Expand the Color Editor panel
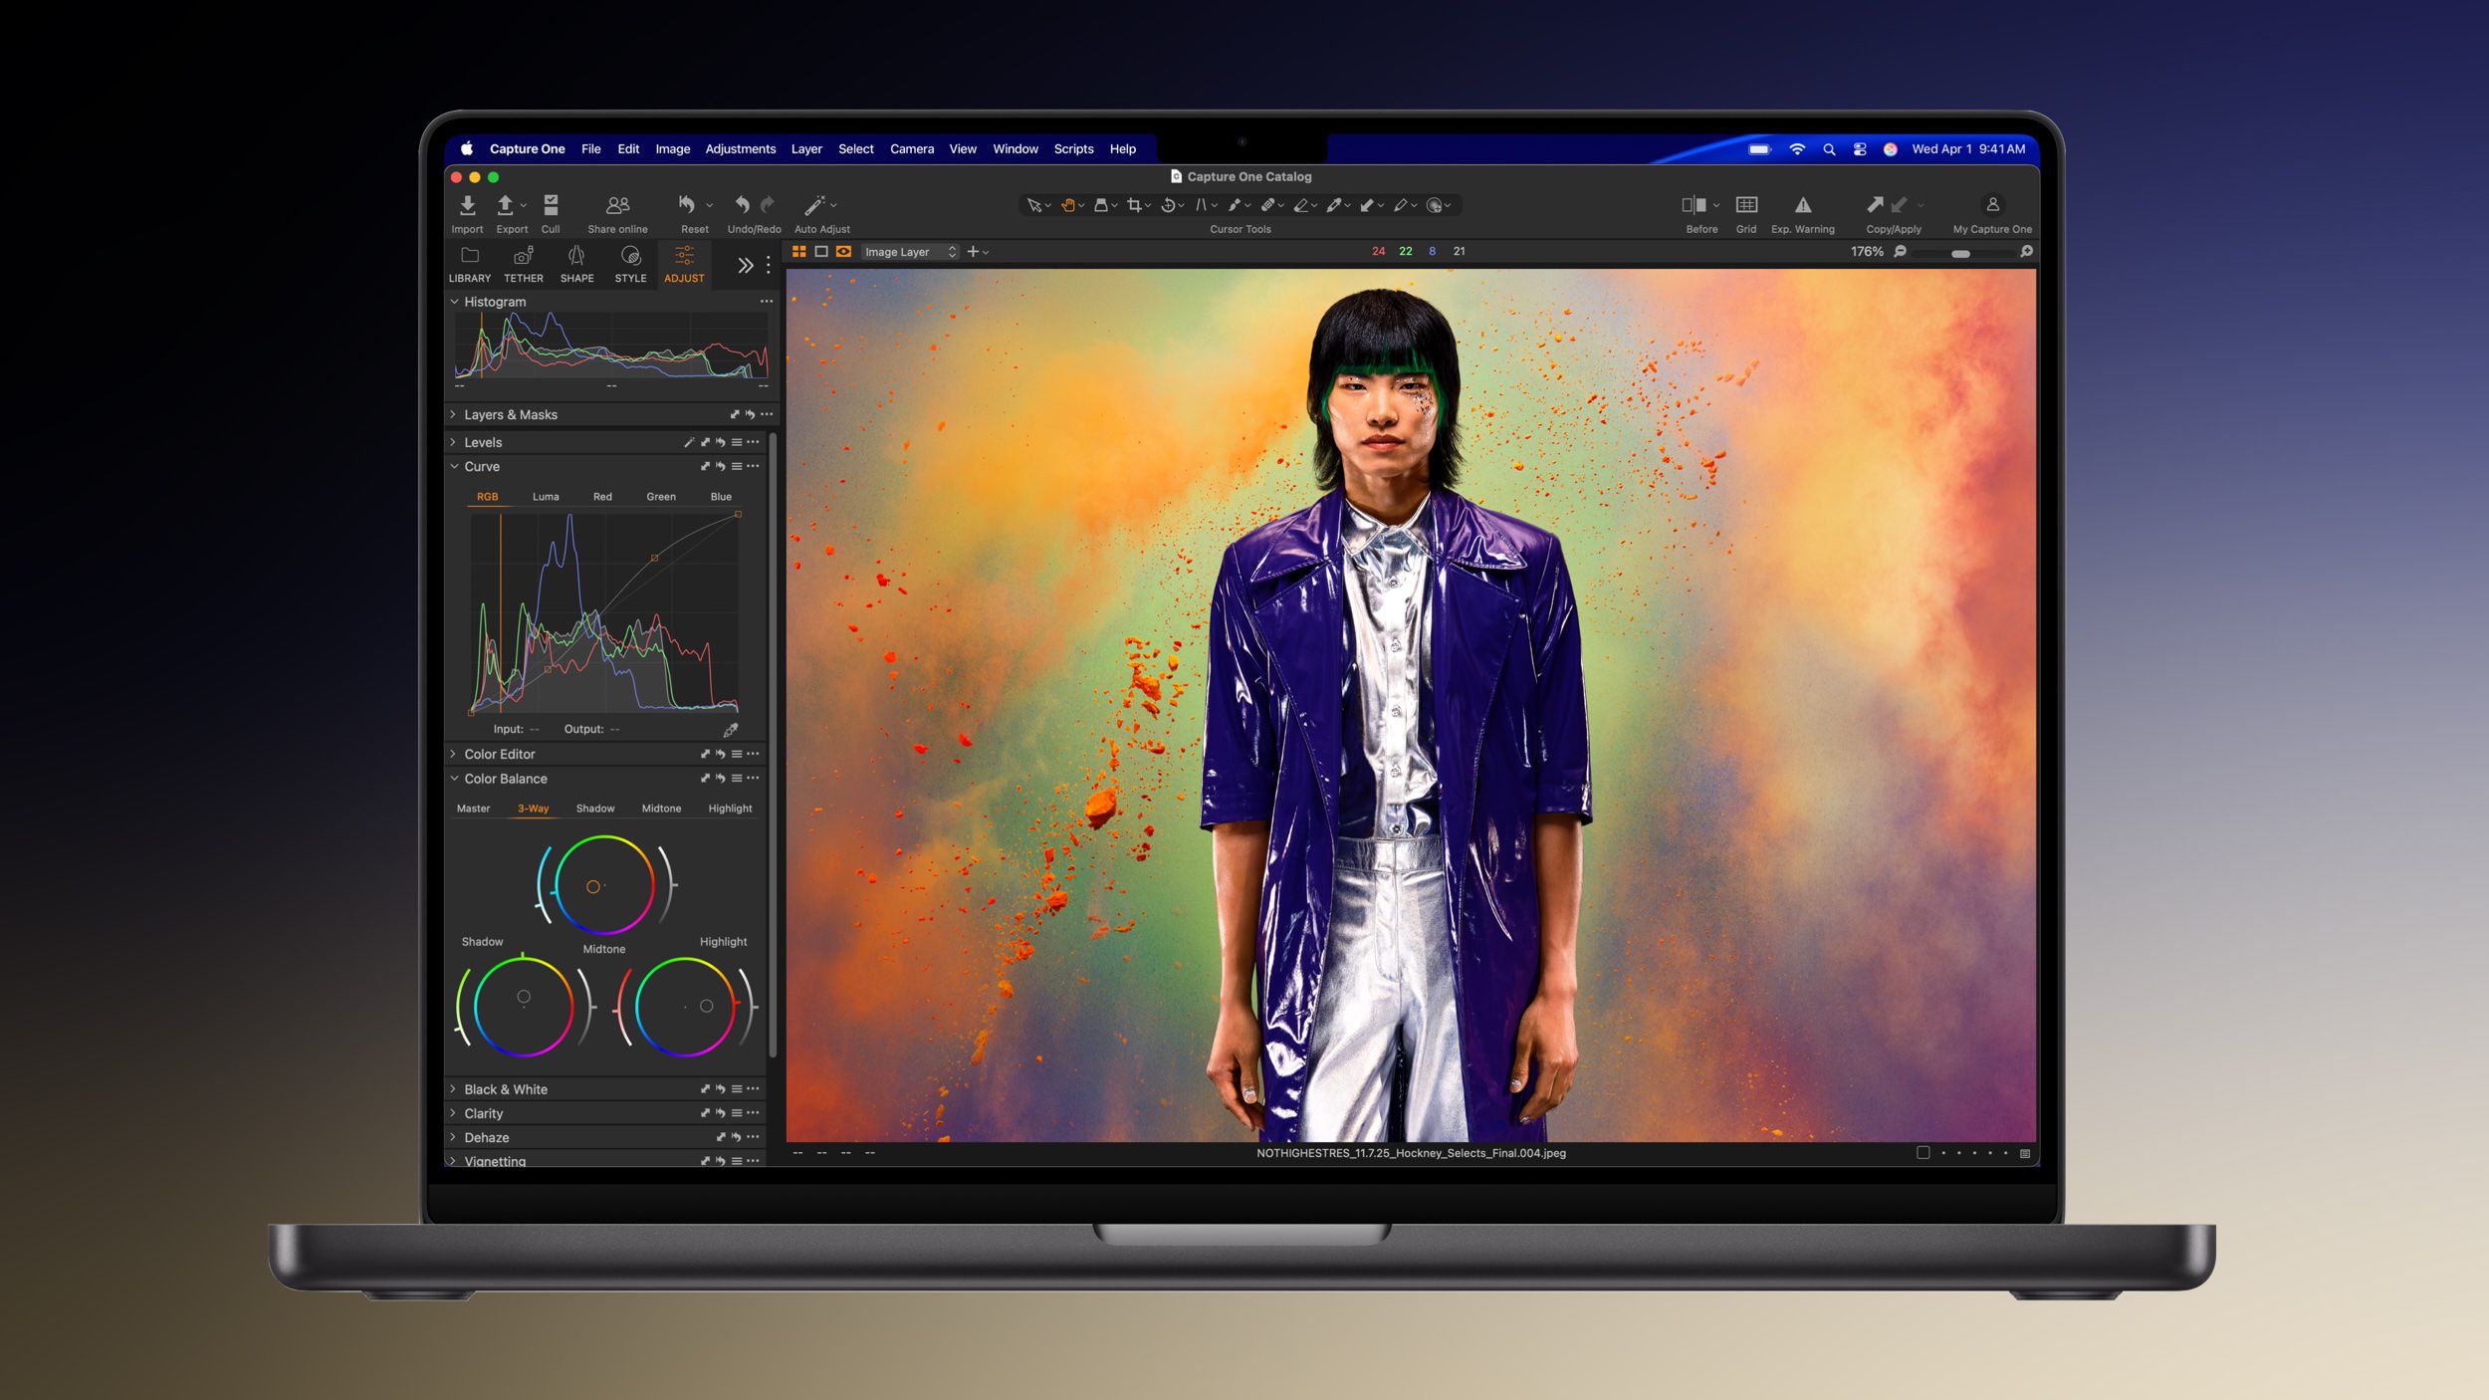Screen dimensions: 2489x1400 [x=454, y=754]
